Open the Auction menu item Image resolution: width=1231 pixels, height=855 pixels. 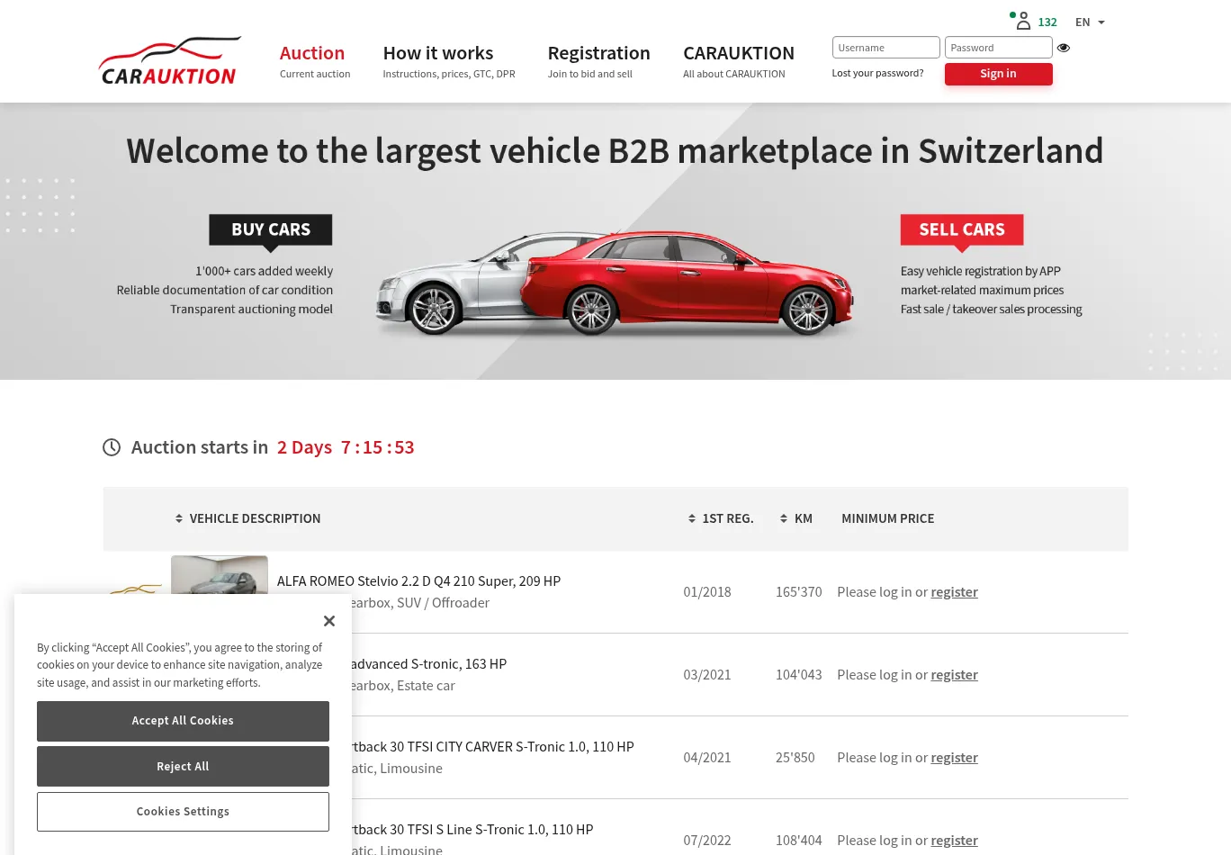(312, 53)
